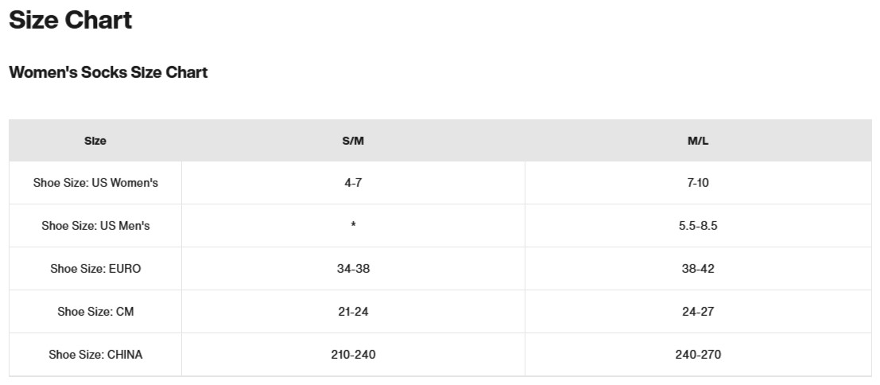
Task: Select the 5.5-8.5 US Men's cell
Action: tap(698, 226)
